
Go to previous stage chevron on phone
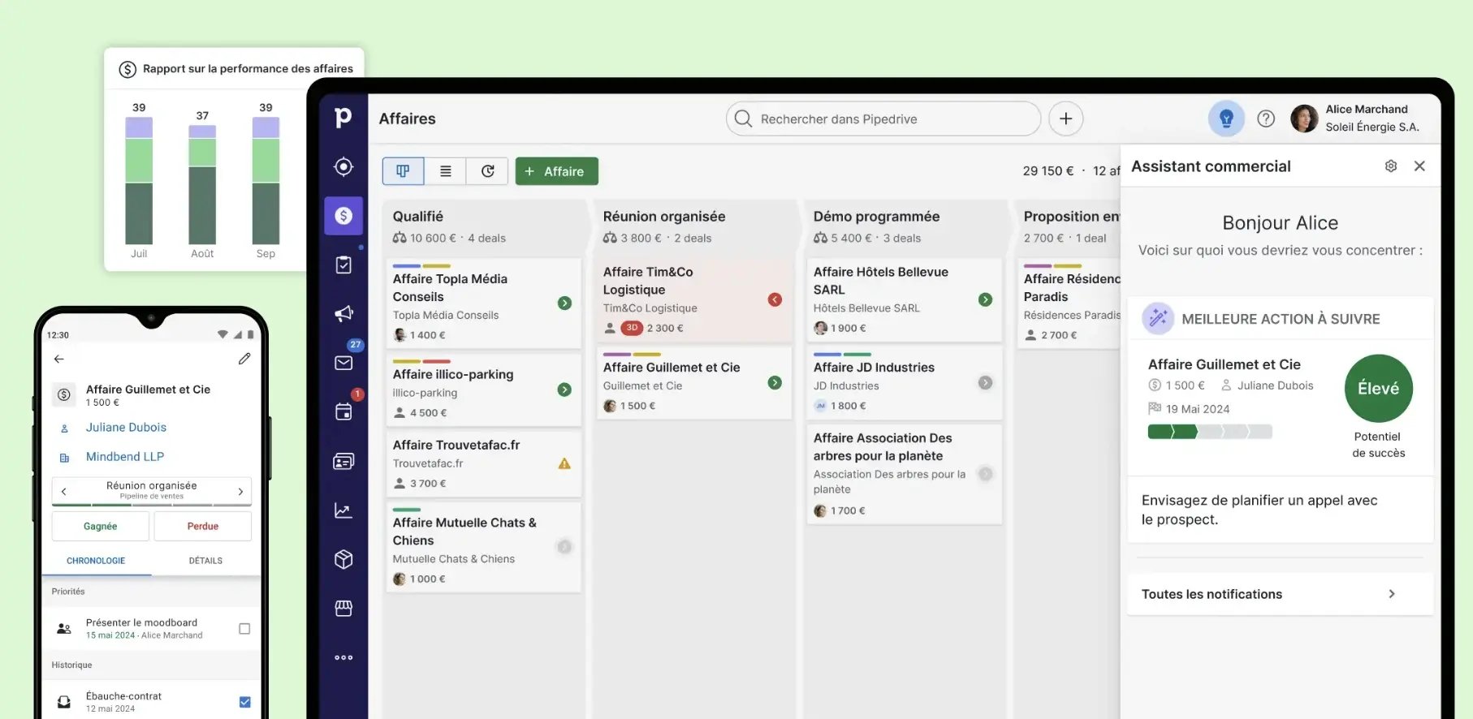point(64,491)
